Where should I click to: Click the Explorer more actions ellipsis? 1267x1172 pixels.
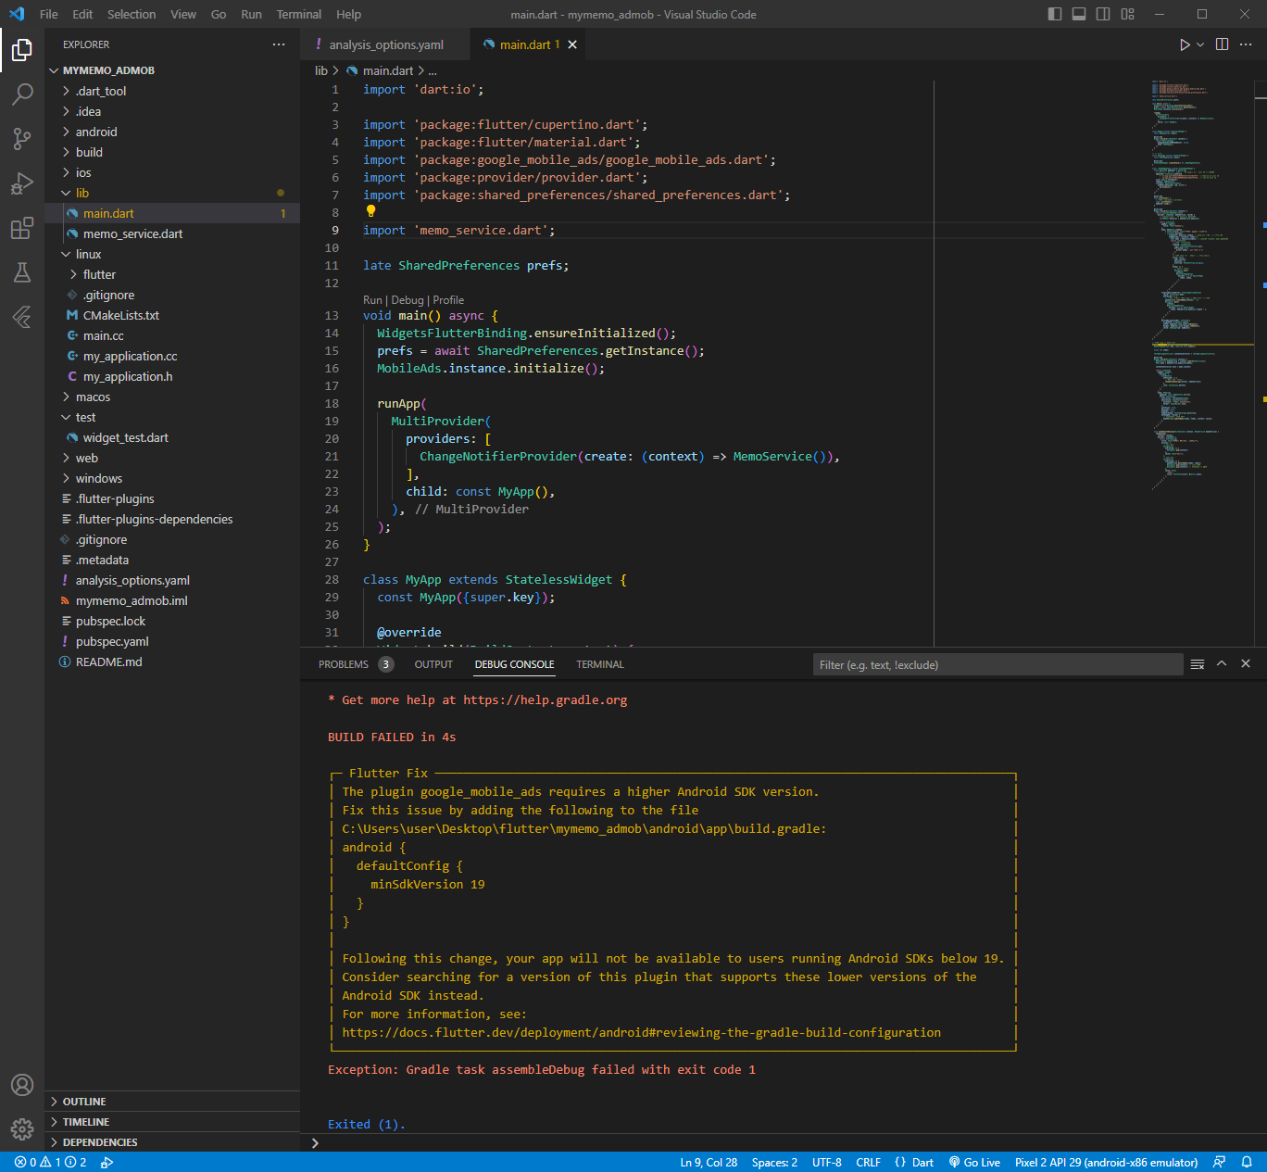[x=279, y=44]
